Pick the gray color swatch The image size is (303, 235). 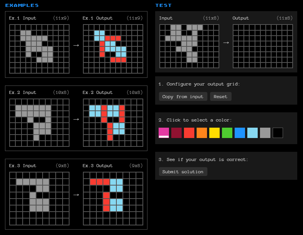coord(265,133)
